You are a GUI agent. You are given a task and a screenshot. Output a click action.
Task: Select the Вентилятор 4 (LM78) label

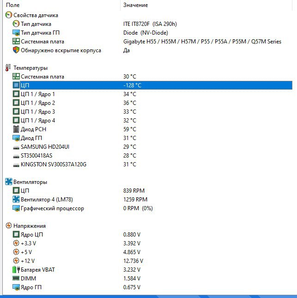tap(47, 200)
